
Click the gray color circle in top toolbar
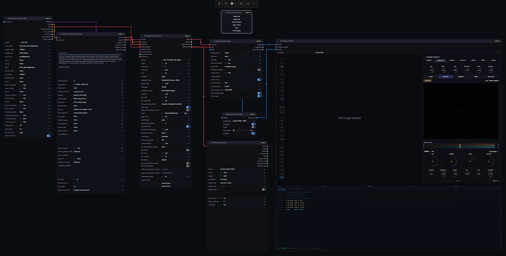[232, 4]
